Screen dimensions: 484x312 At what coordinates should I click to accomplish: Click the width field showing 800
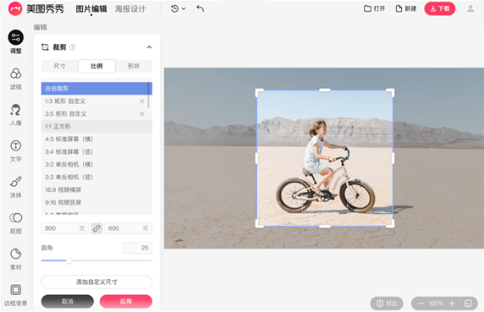point(65,228)
